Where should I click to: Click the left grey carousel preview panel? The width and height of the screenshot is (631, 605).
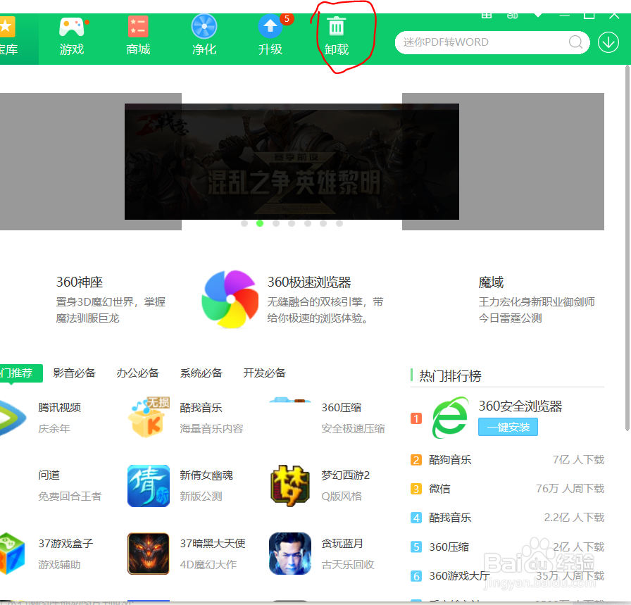(x=63, y=161)
